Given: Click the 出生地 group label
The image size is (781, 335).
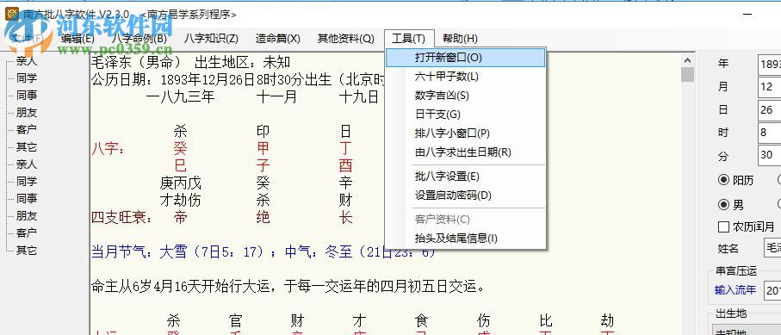Looking at the screenshot, I should click(x=731, y=313).
